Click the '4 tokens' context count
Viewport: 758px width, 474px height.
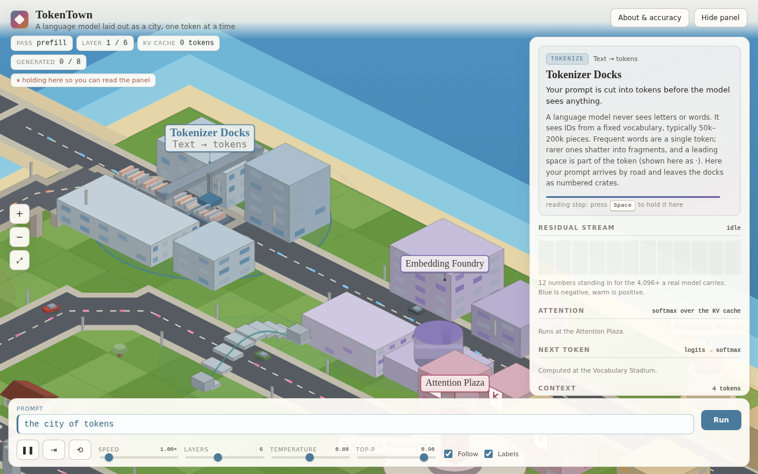click(727, 389)
